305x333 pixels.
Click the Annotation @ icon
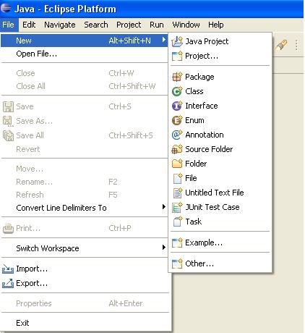[177, 135]
